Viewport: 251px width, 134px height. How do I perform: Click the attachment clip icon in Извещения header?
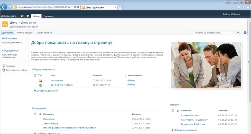(x=40, y=114)
